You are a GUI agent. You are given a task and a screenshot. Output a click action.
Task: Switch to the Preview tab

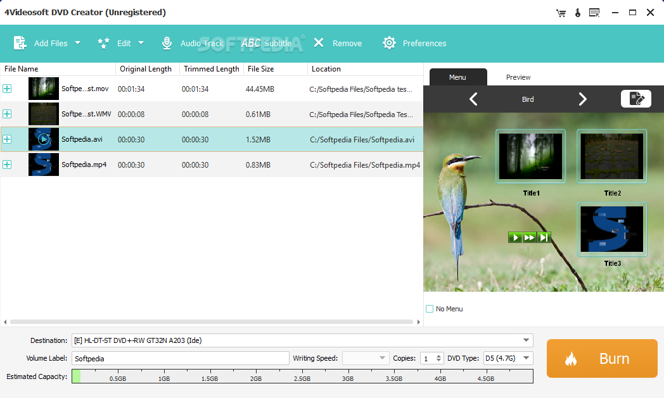518,77
